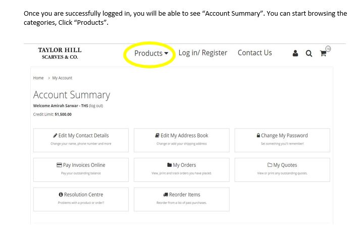Viewport: 360px width, 225px height.
Task: Click the Taylor Hill Scarves & Co. logo
Action: pyautogui.click(x=60, y=53)
